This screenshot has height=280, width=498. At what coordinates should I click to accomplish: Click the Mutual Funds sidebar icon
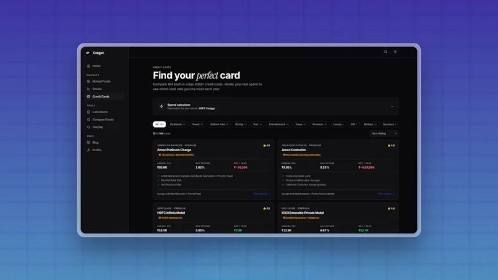click(x=88, y=82)
